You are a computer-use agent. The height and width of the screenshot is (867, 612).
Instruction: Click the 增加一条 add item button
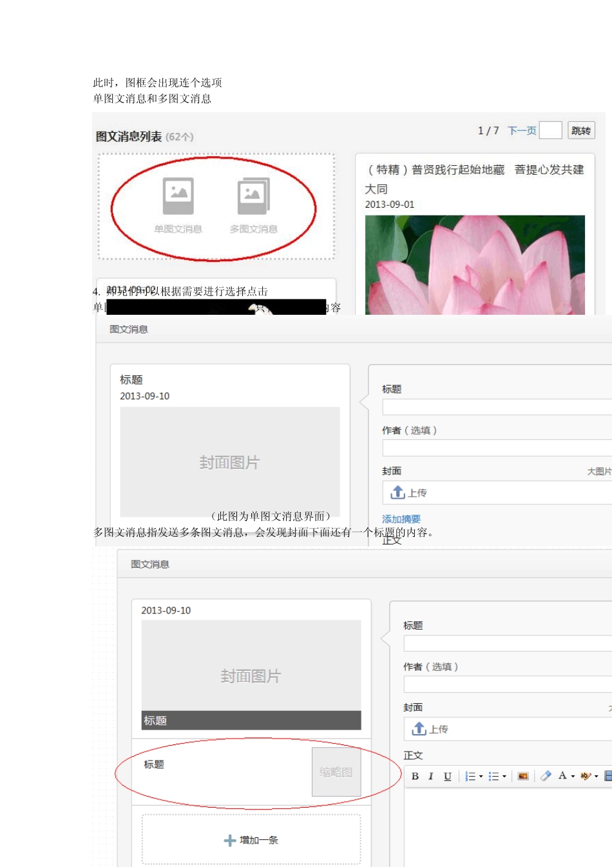tap(251, 840)
